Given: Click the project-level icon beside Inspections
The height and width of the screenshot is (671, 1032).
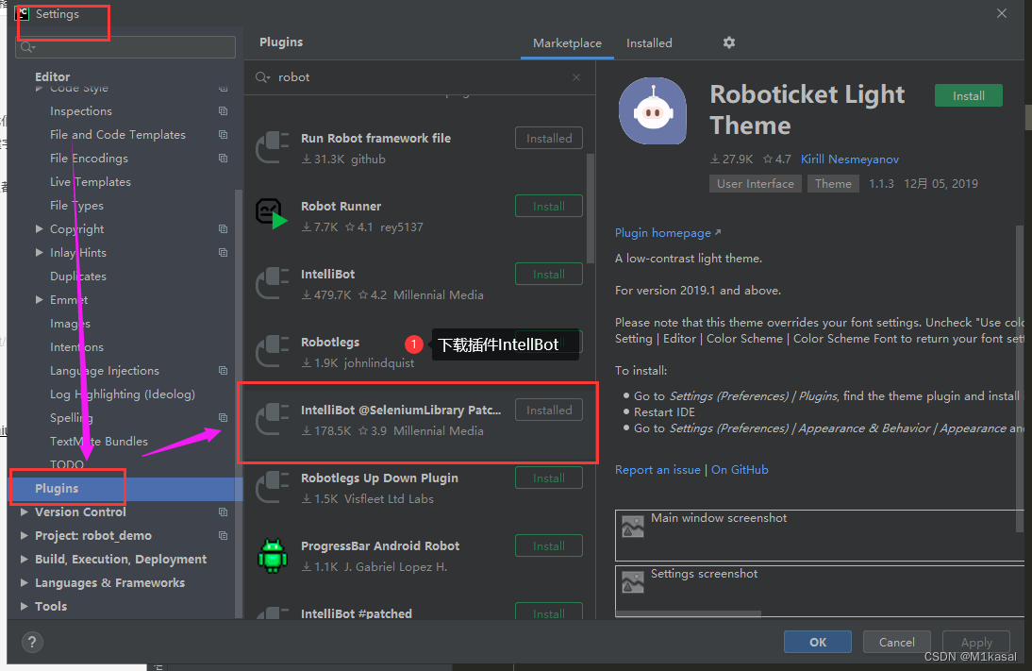Looking at the screenshot, I should pyautogui.click(x=224, y=111).
